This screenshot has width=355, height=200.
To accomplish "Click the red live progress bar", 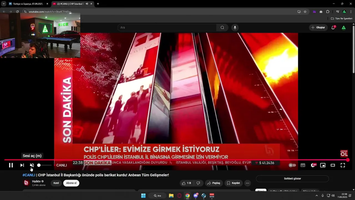I will [176, 160].
